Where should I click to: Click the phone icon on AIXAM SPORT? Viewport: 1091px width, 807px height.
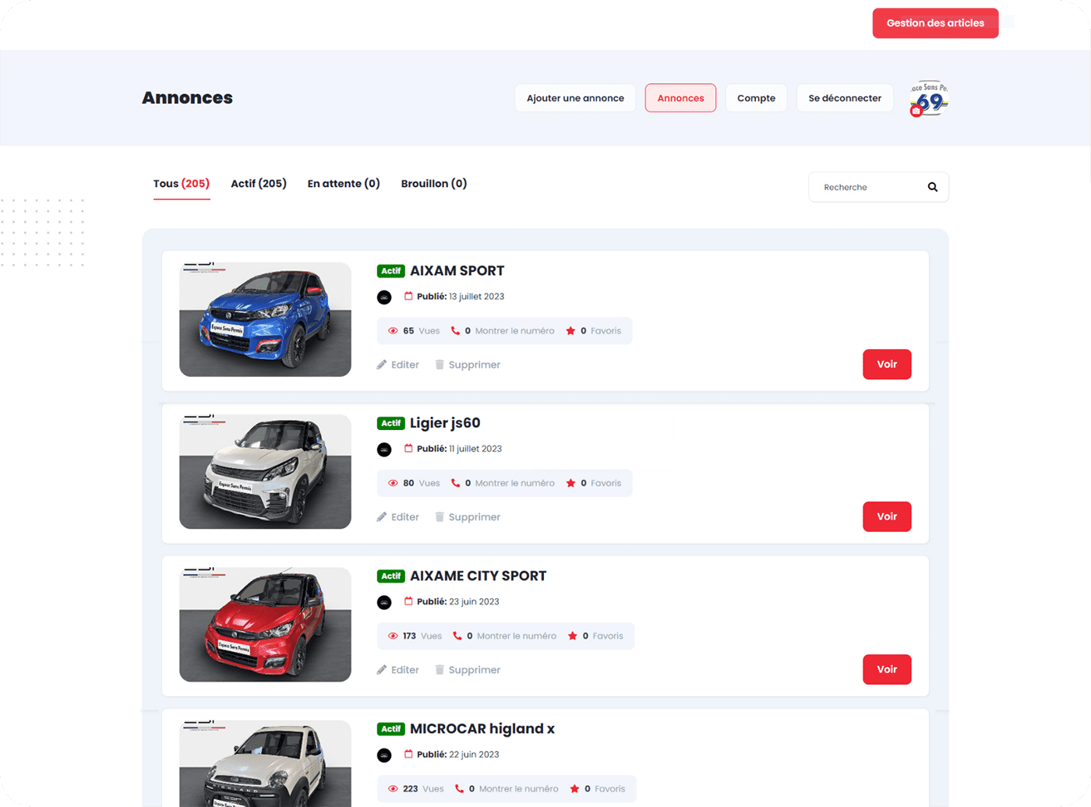pyautogui.click(x=455, y=330)
